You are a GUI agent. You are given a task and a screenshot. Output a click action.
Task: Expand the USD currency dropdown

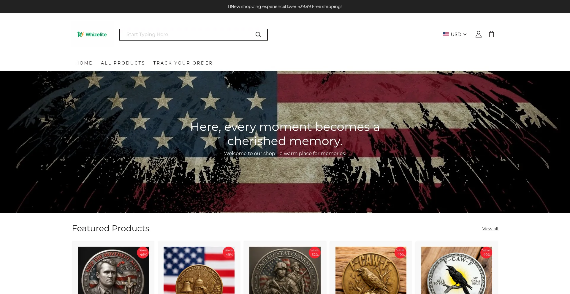[x=455, y=34]
